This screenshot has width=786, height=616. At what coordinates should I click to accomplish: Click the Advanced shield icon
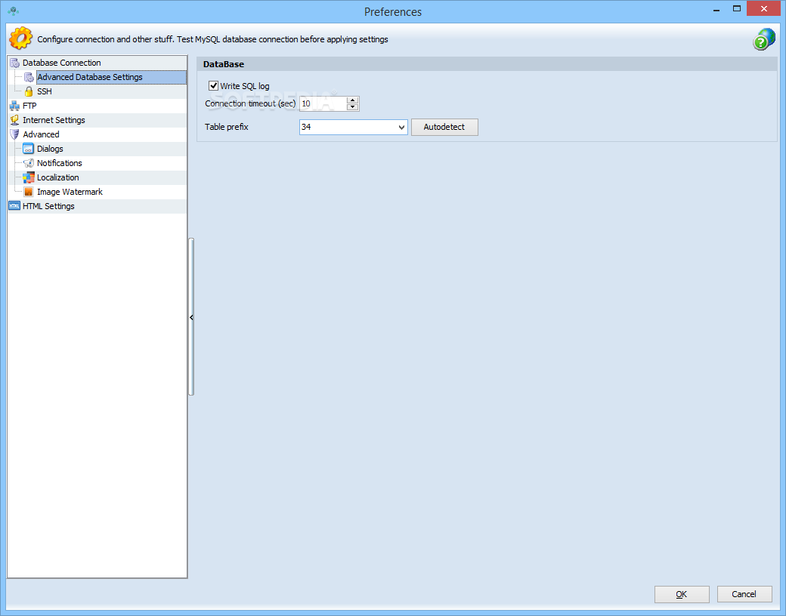pyautogui.click(x=14, y=134)
